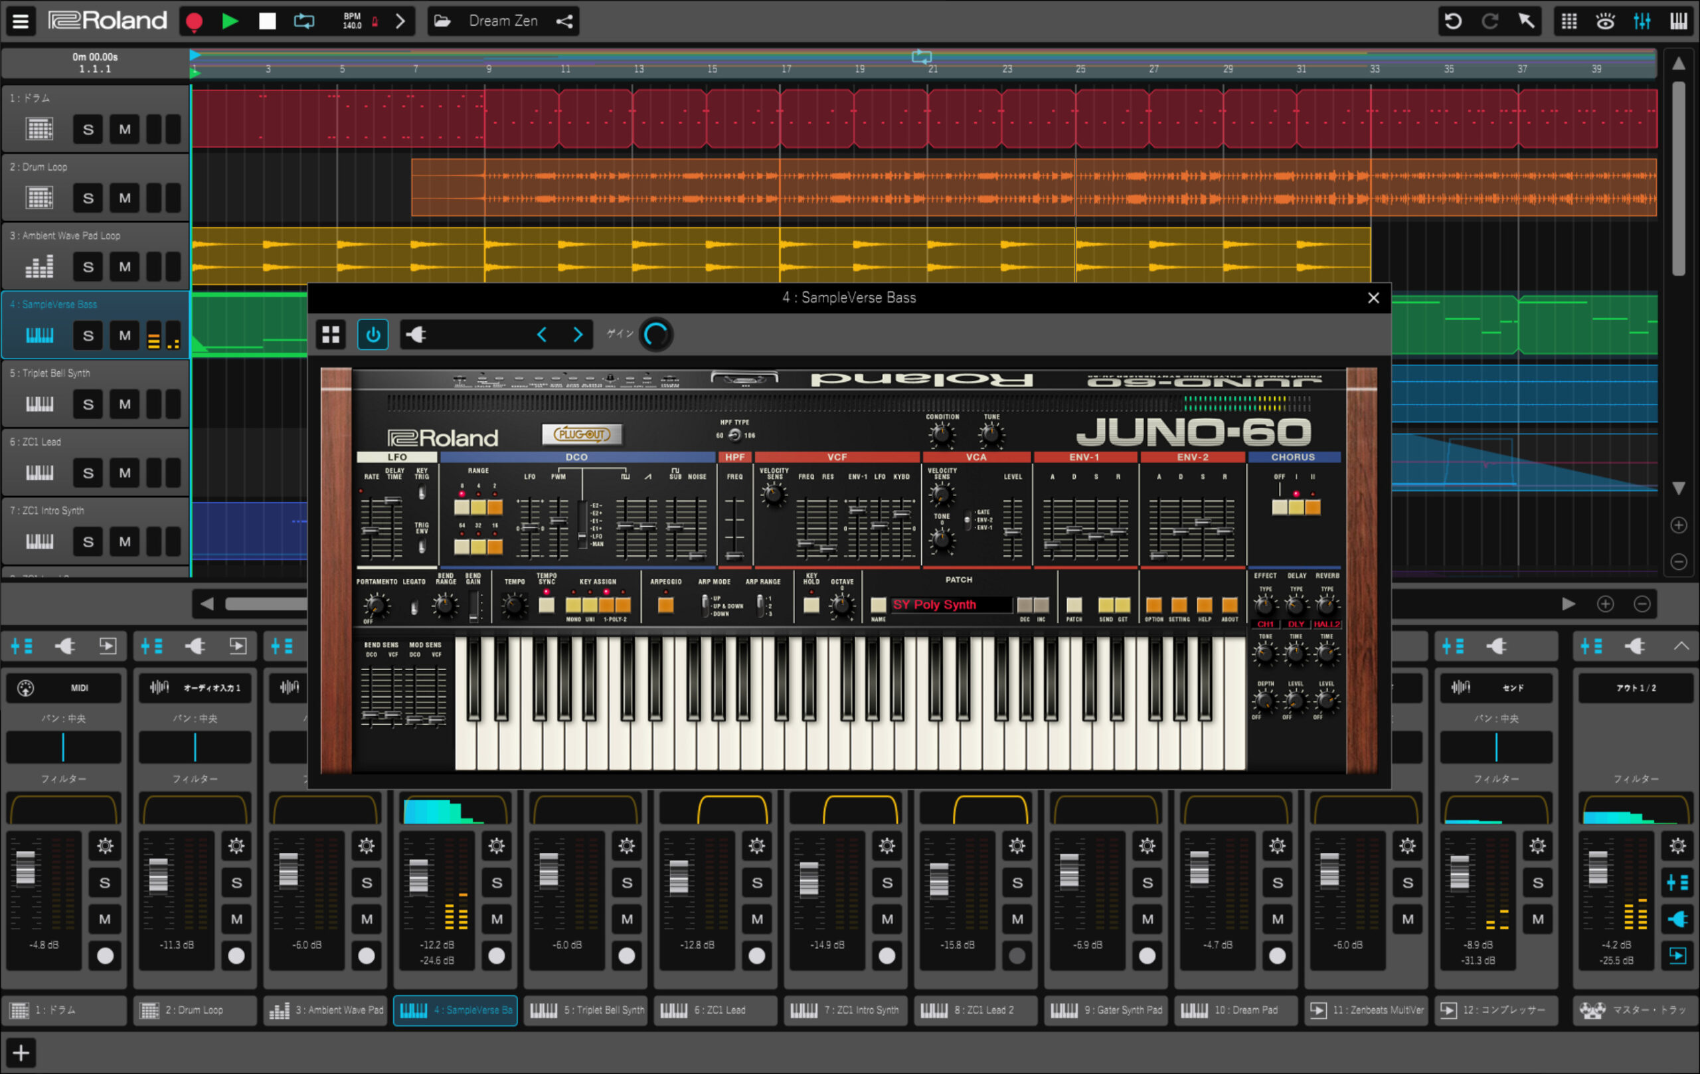This screenshot has width=1700, height=1074.
Task: Mute track 2 Drum Loop
Action: pos(125,198)
